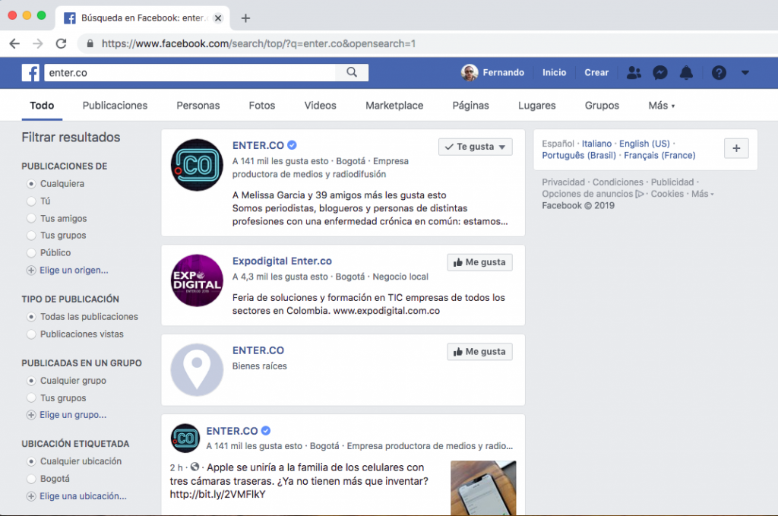Go back with the browser back arrow
778x516 pixels.
(14, 43)
